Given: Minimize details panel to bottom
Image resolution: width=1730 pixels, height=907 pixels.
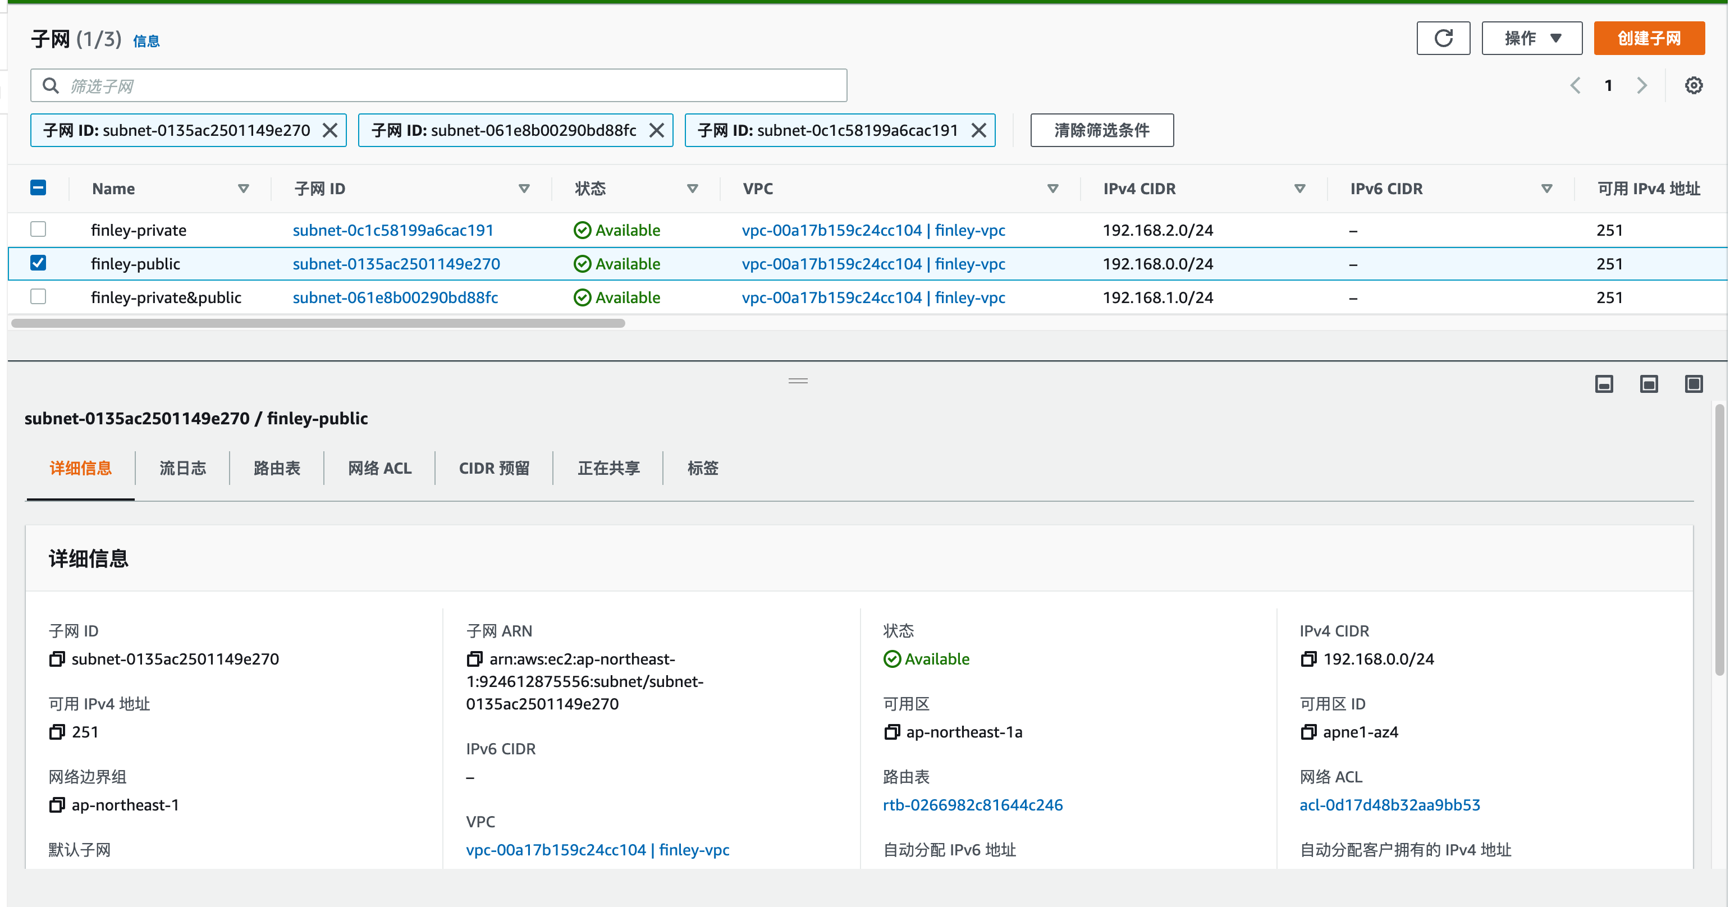Looking at the screenshot, I should (x=1604, y=384).
